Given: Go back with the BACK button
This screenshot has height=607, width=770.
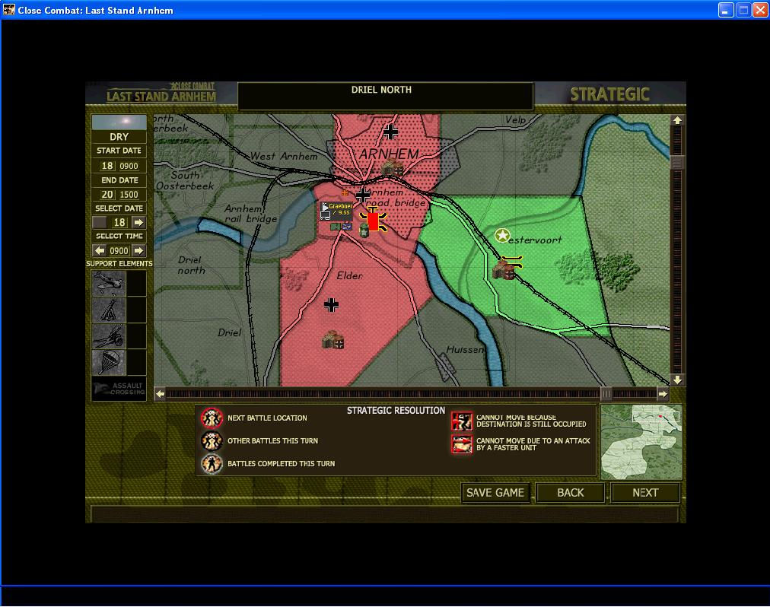Looking at the screenshot, I should [x=570, y=493].
